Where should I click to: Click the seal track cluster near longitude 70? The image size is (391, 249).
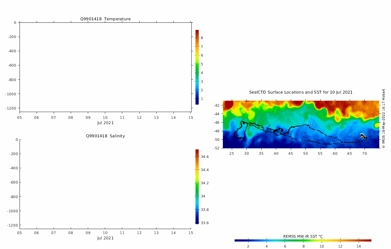364,136
